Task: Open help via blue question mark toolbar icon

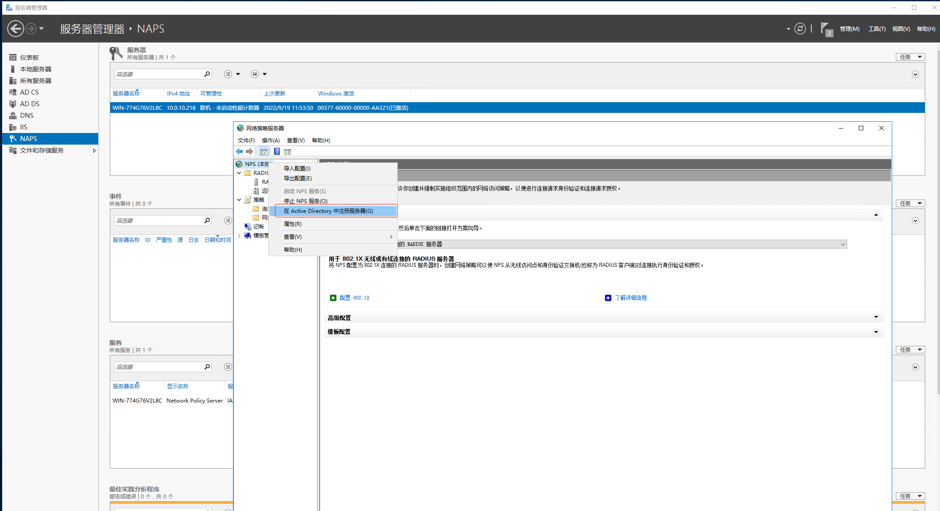Action: (x=277, y=152)
